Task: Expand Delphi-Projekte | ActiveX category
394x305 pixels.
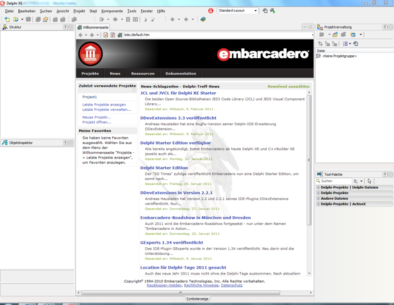Action: coord(318,204)
